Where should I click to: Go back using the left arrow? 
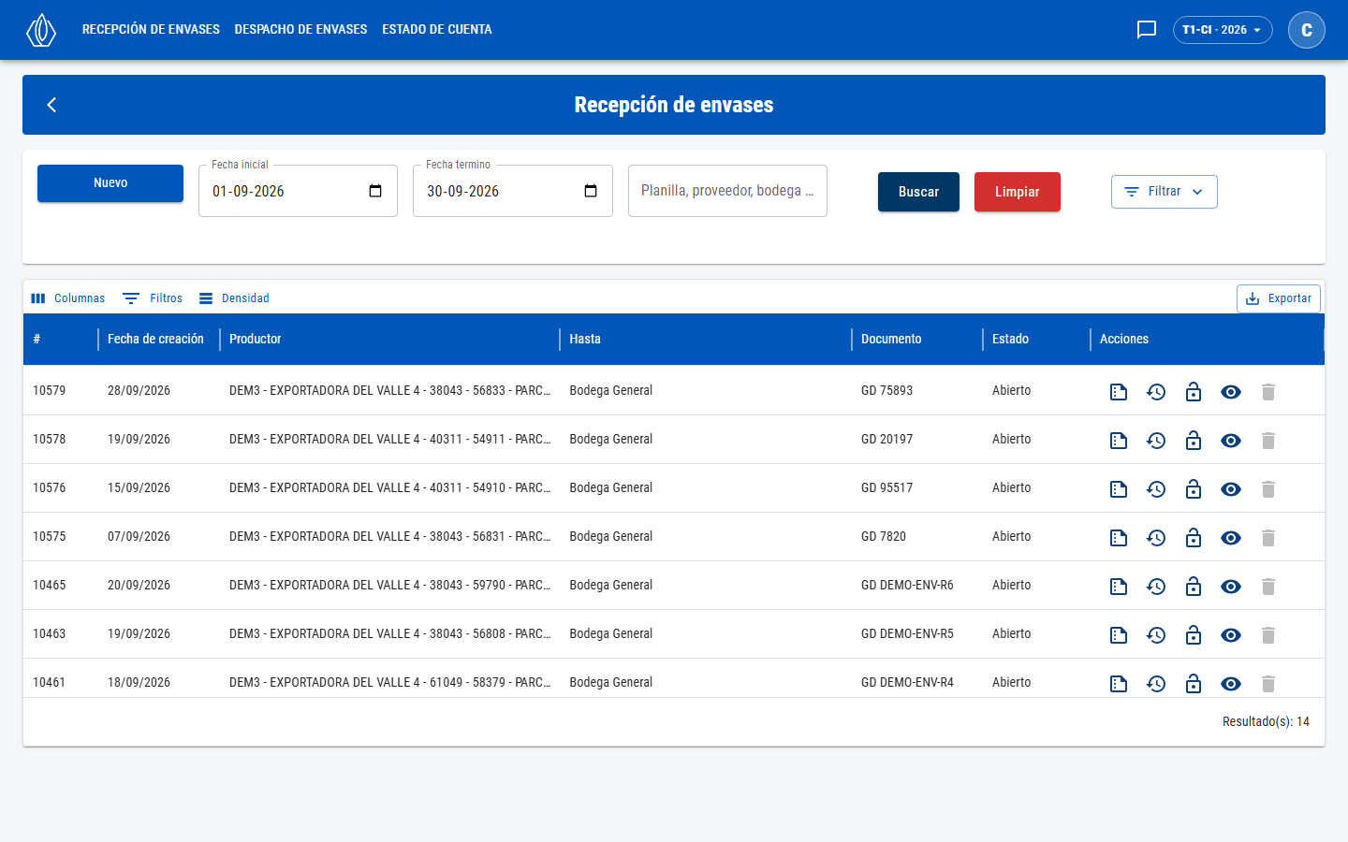pyautogui.click(x=51, y=105)
